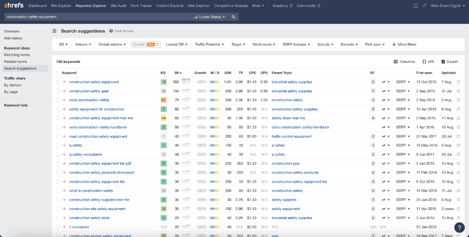This screenshot has width=469, height=237.
Task: Refresh the 'construction safety equipment' row data
Action: coord(458,82)
